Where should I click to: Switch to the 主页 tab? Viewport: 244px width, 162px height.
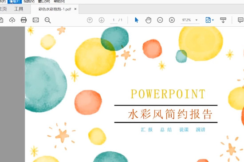click(3, 9)
